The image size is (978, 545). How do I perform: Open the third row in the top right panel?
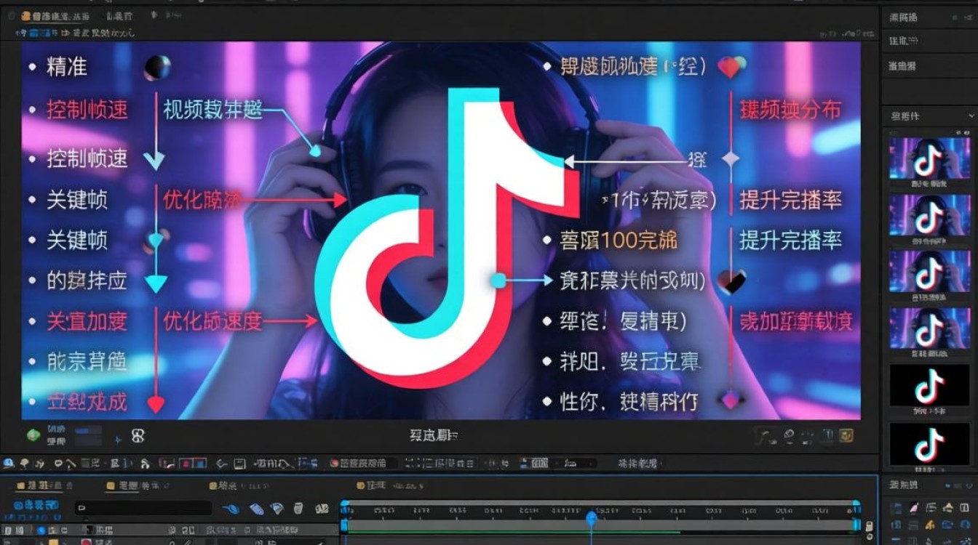(930, 65)
